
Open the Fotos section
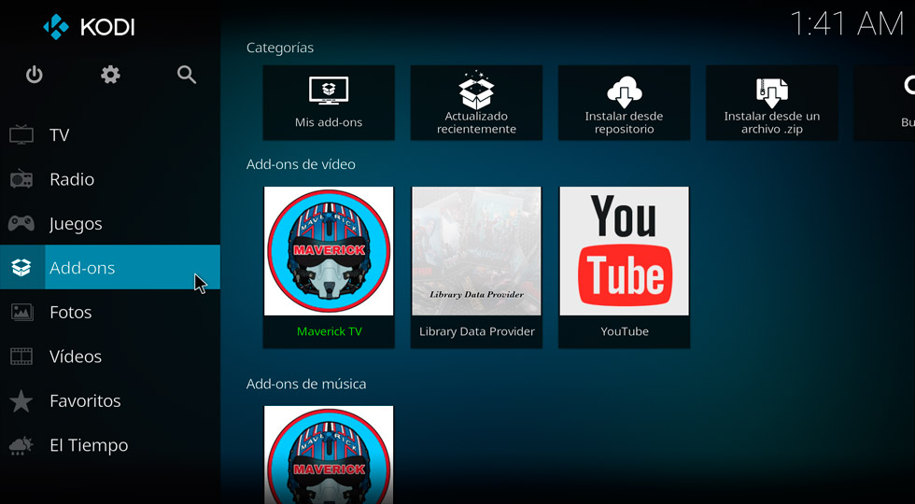pos(110,312)
